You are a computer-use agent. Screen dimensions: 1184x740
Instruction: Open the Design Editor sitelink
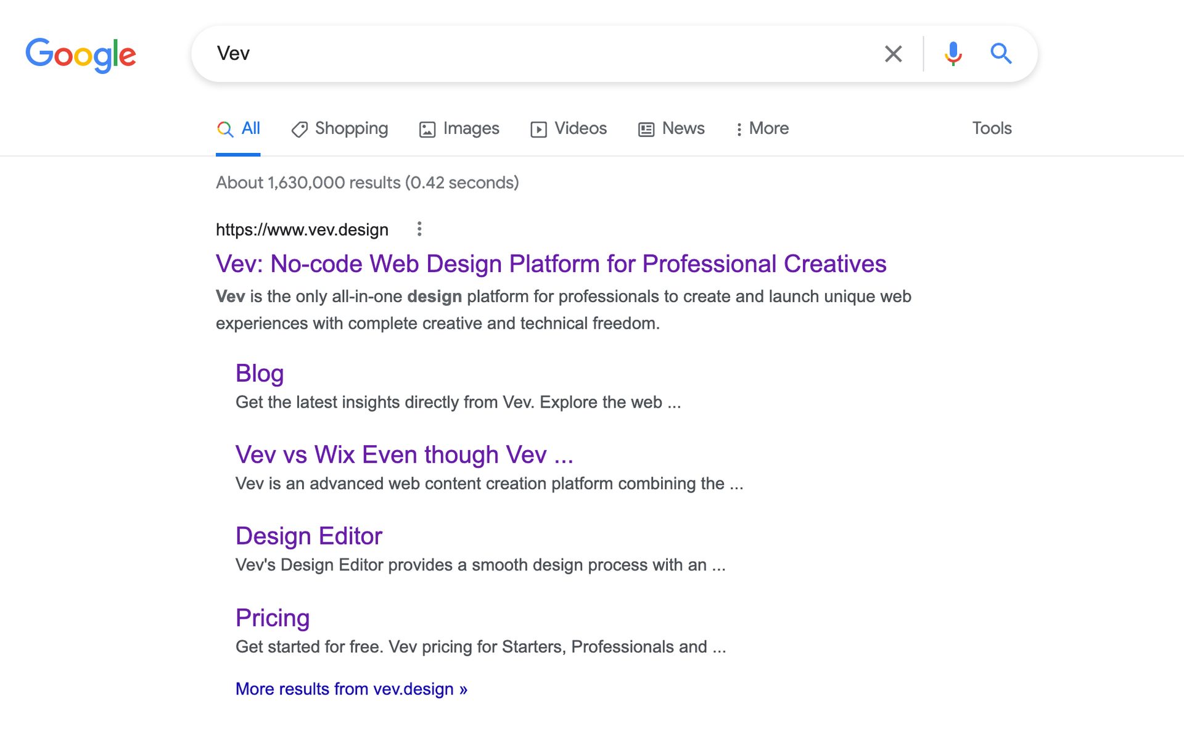click(x=309, y=536)
